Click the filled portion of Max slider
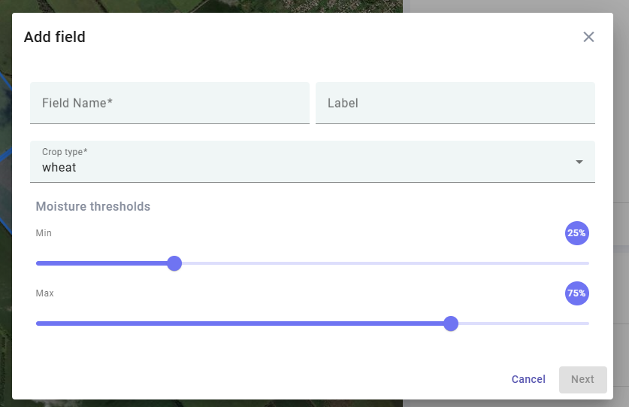 240,323
